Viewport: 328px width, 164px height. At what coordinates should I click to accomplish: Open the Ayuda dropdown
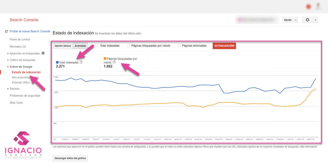[x=290, y=20]
